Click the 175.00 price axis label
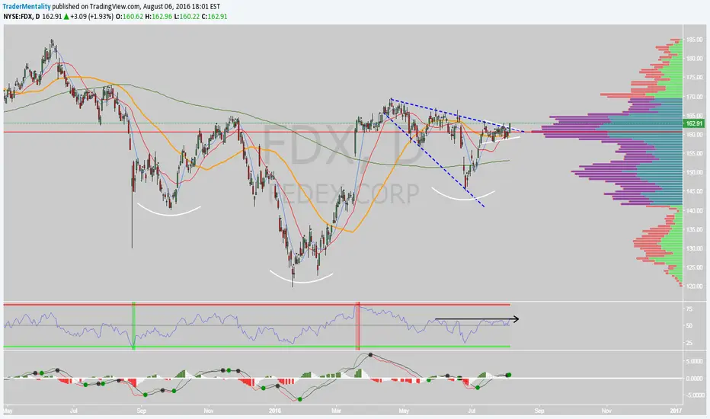The height and width of the screenshot is (419, 710). pyautogui.click(x=694, y=78)
